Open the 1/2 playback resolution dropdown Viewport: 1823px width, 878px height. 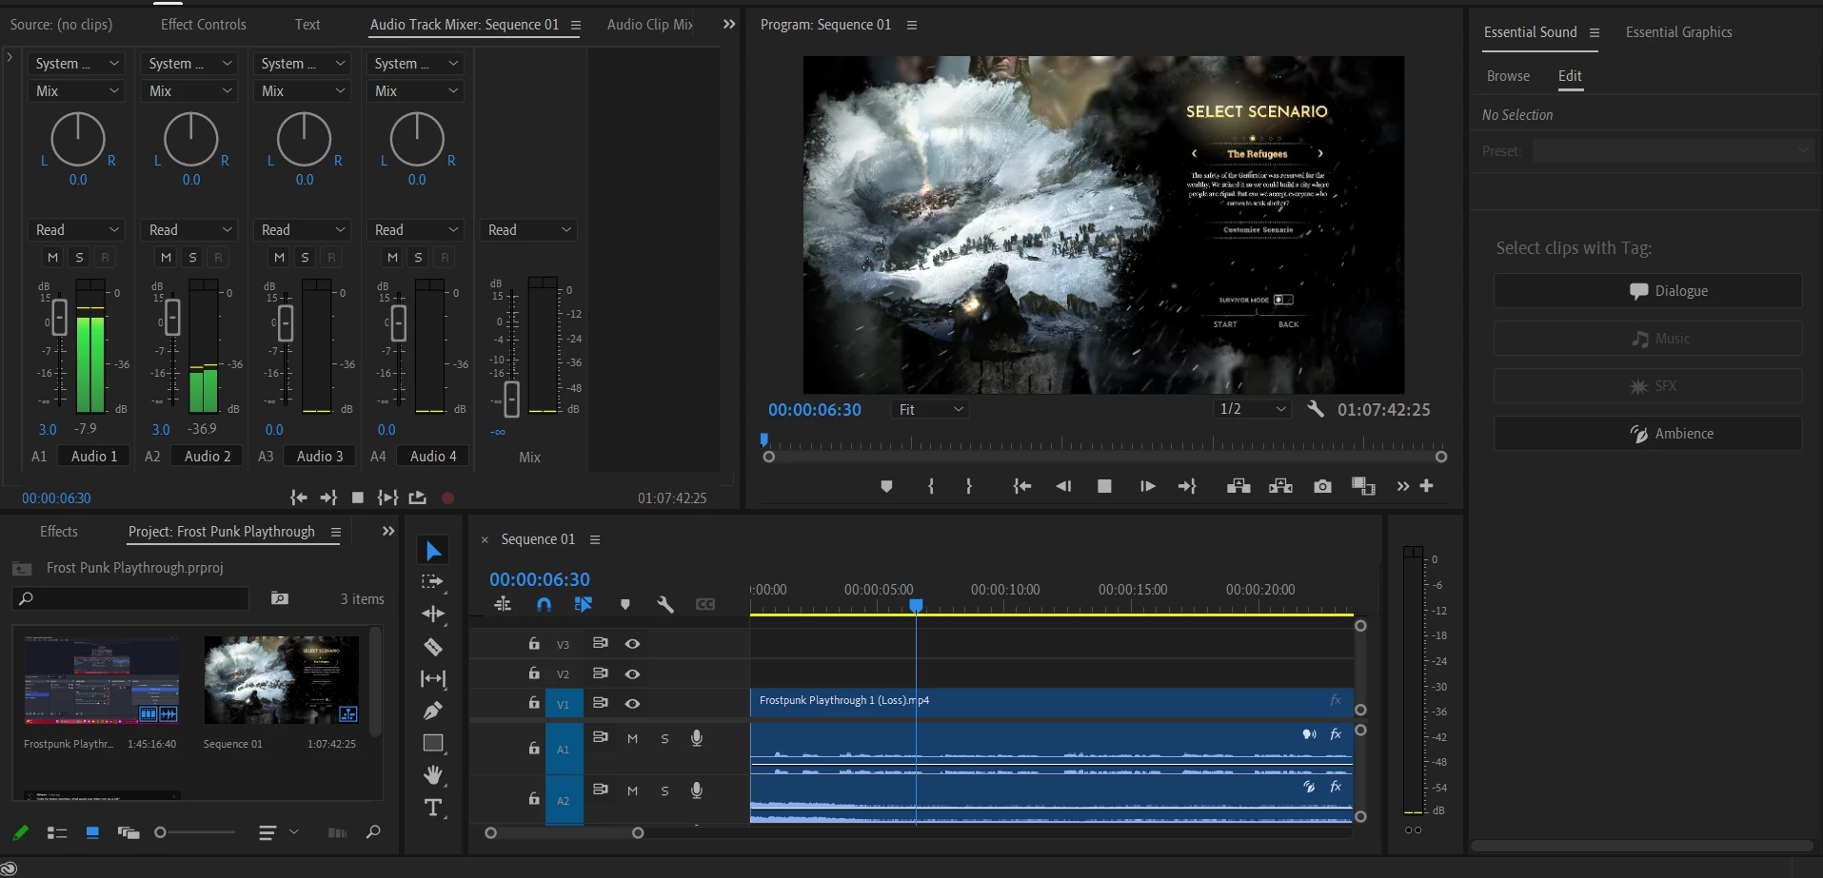(x=1253, y=409)
